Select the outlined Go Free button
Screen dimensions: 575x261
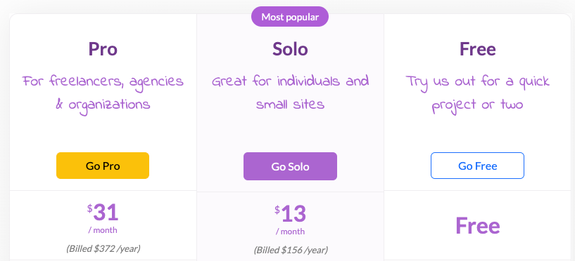click(477, 166)
